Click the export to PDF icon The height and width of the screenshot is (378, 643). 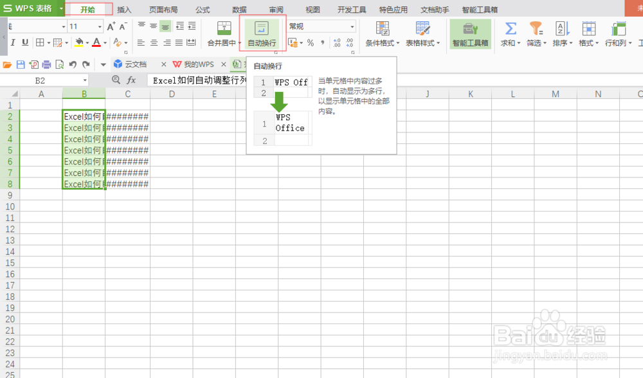tap(33, 64)
